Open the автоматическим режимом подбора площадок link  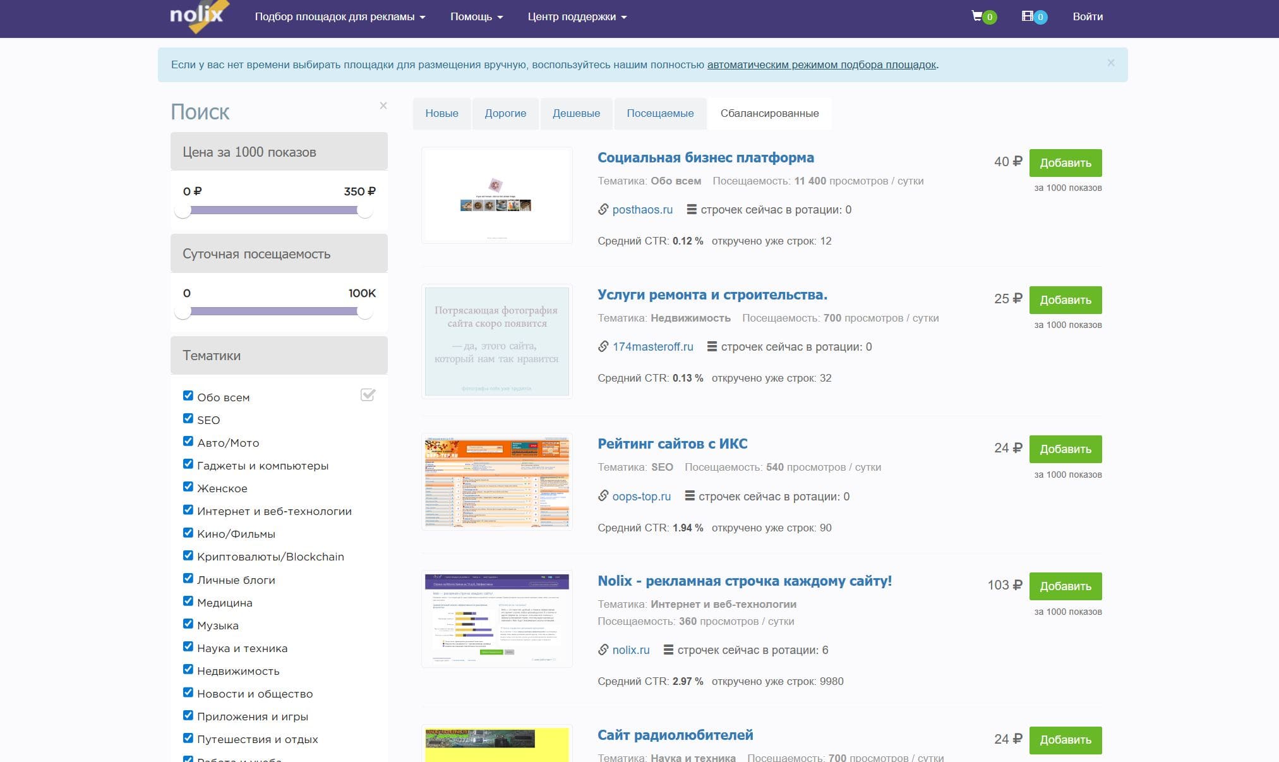point(821,65)
